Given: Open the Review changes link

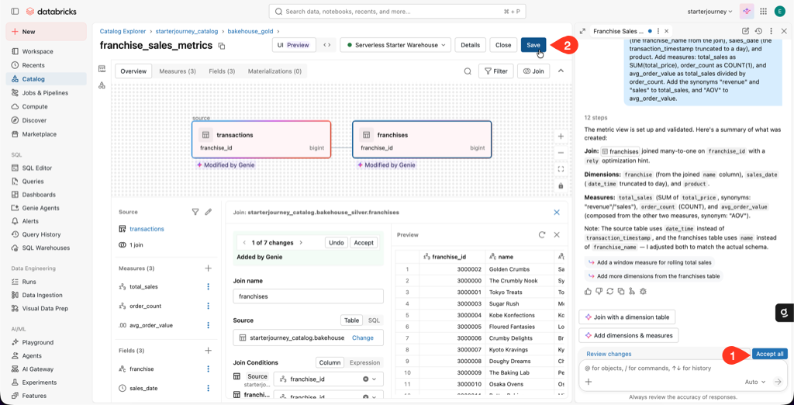Looking at the screenshot, I should [x=609, y=354].
